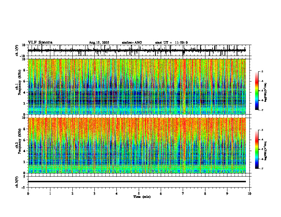The height and width of the screenshot is (217, 281).
Task: Click the "5" tick of the ch.3(V) axis
Action: 25,177
